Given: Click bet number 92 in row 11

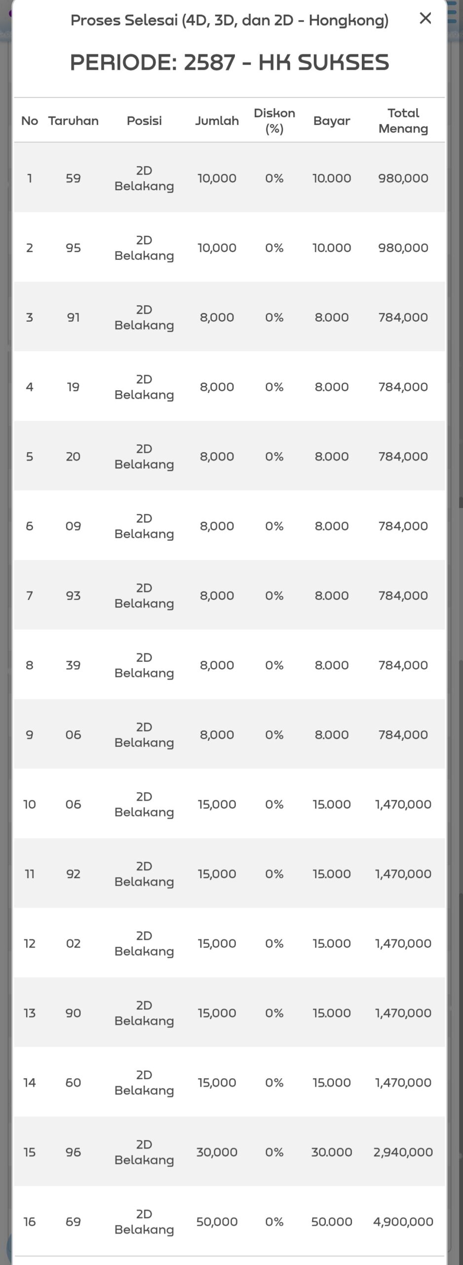Looking at the screenshot, I should tap(74, 874).
